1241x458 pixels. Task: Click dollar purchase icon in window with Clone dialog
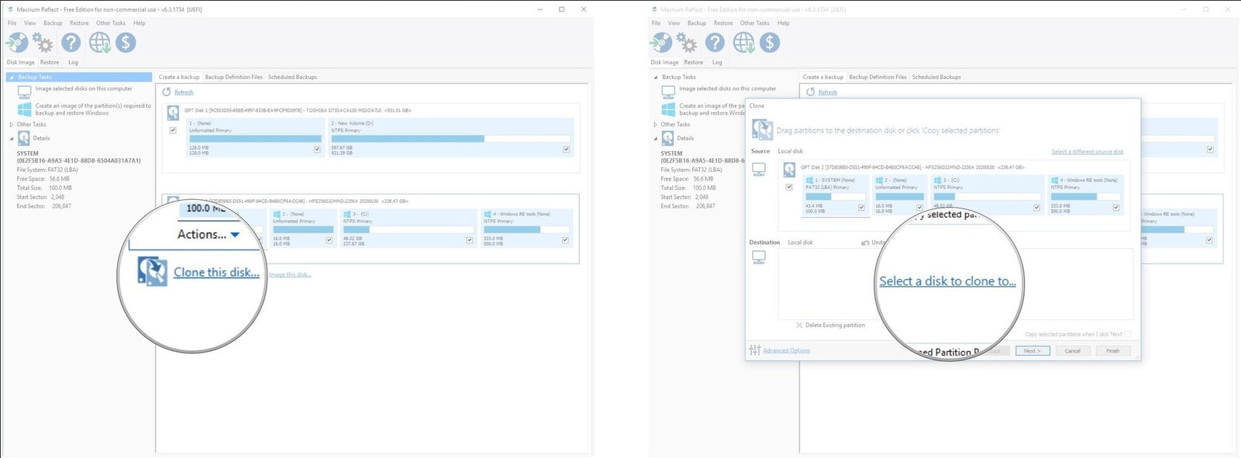click(x=770, y=43)
